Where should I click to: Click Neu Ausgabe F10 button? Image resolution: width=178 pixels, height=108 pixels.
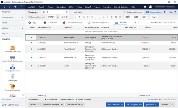tap(134, 105)
